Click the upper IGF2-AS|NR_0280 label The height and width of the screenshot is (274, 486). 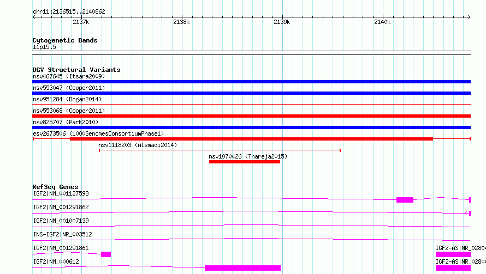(460, 248)
